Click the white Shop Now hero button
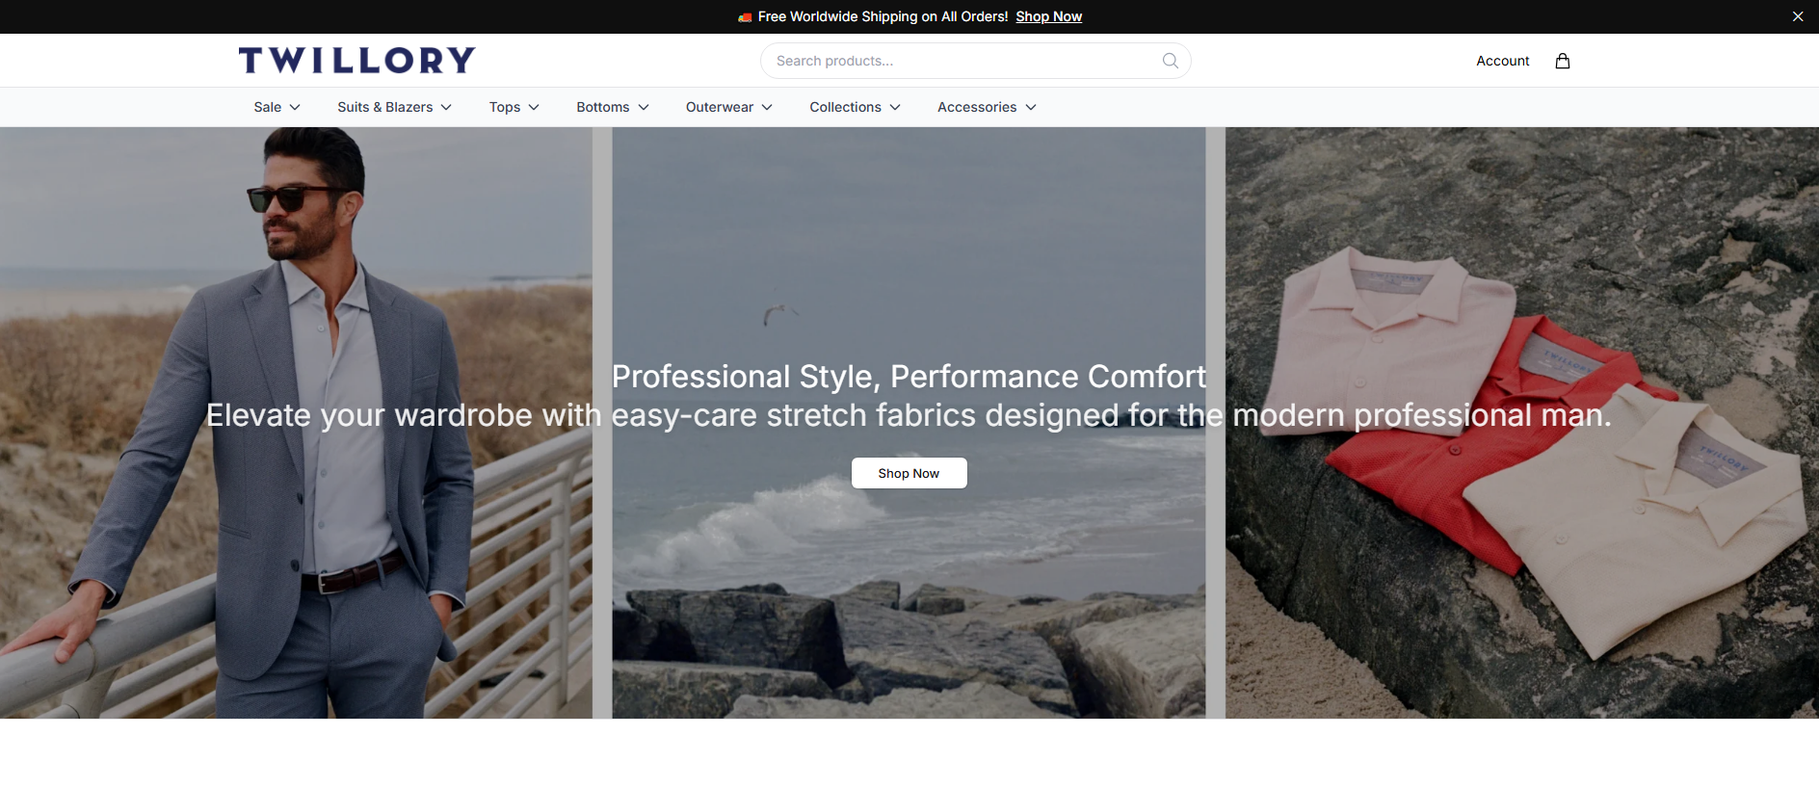The image size is (1819, 788). click(x=909, y=473)
